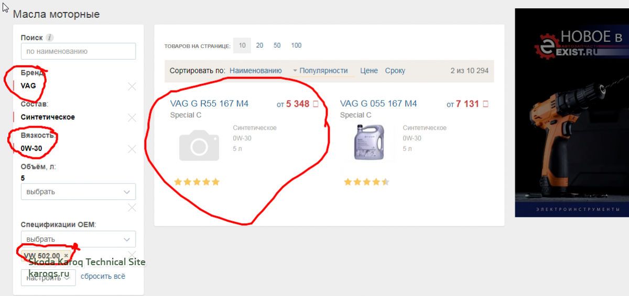
Task: Focus the search by name field
Action: 78,51
